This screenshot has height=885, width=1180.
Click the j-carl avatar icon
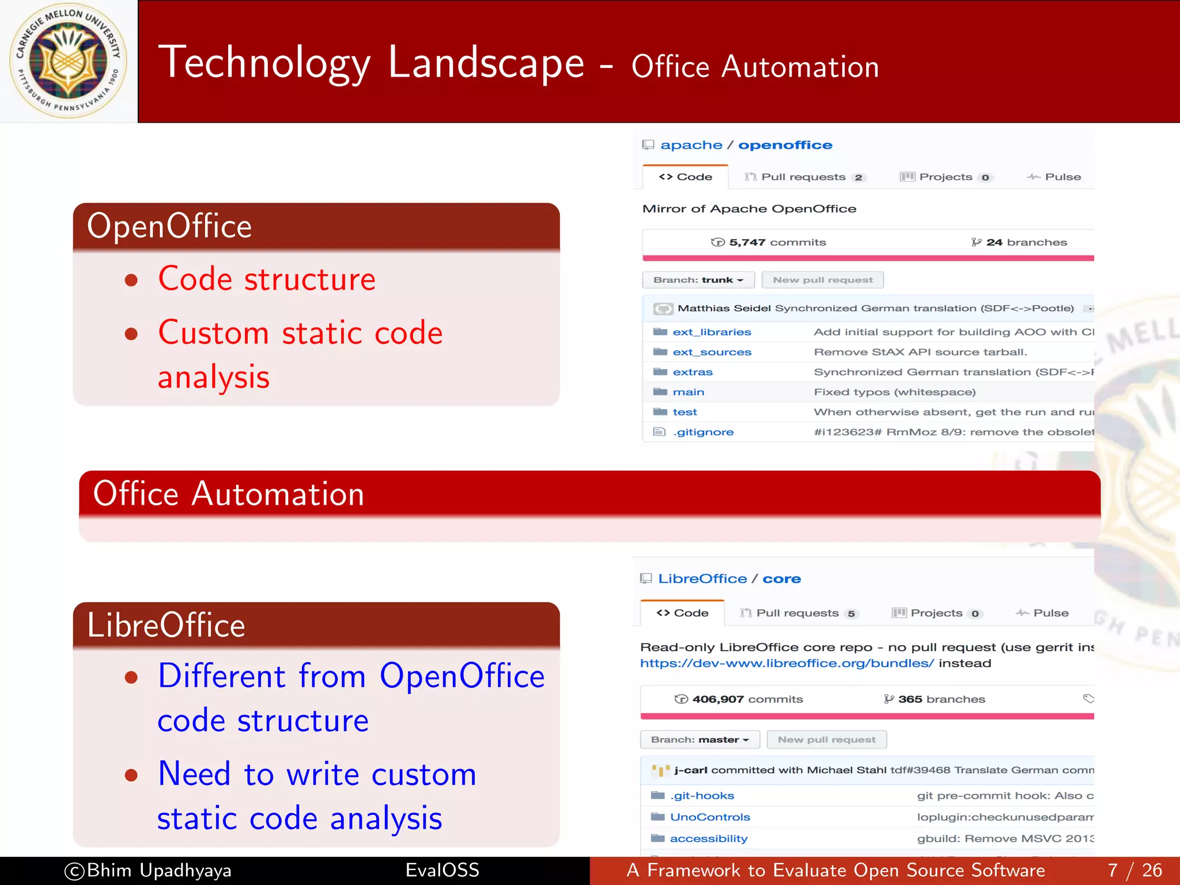pos(661,770)
